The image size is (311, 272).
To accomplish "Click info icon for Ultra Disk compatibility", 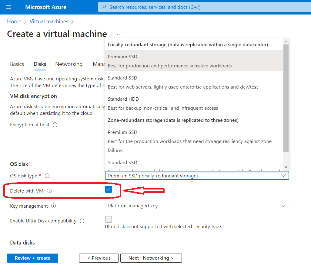I will pyautogui.click(x=82, y=221).
